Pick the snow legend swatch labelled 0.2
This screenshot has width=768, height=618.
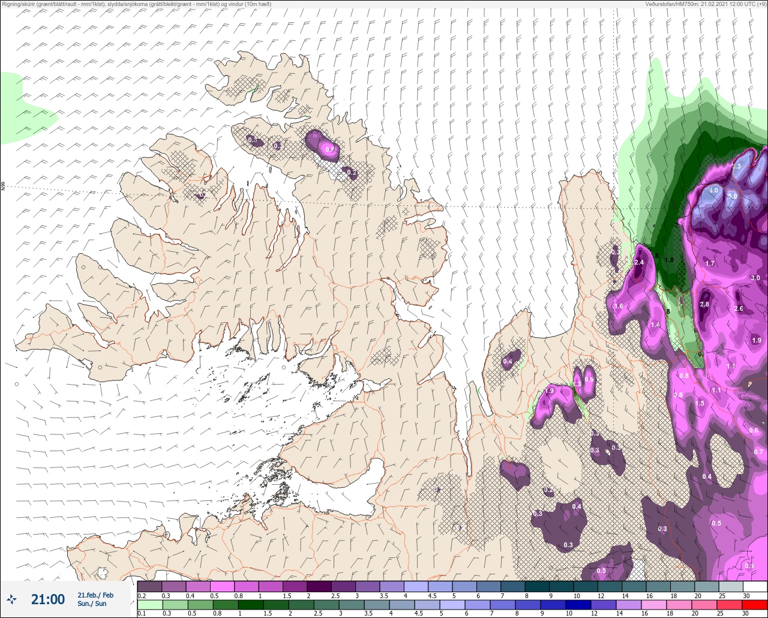pos(149,586)
